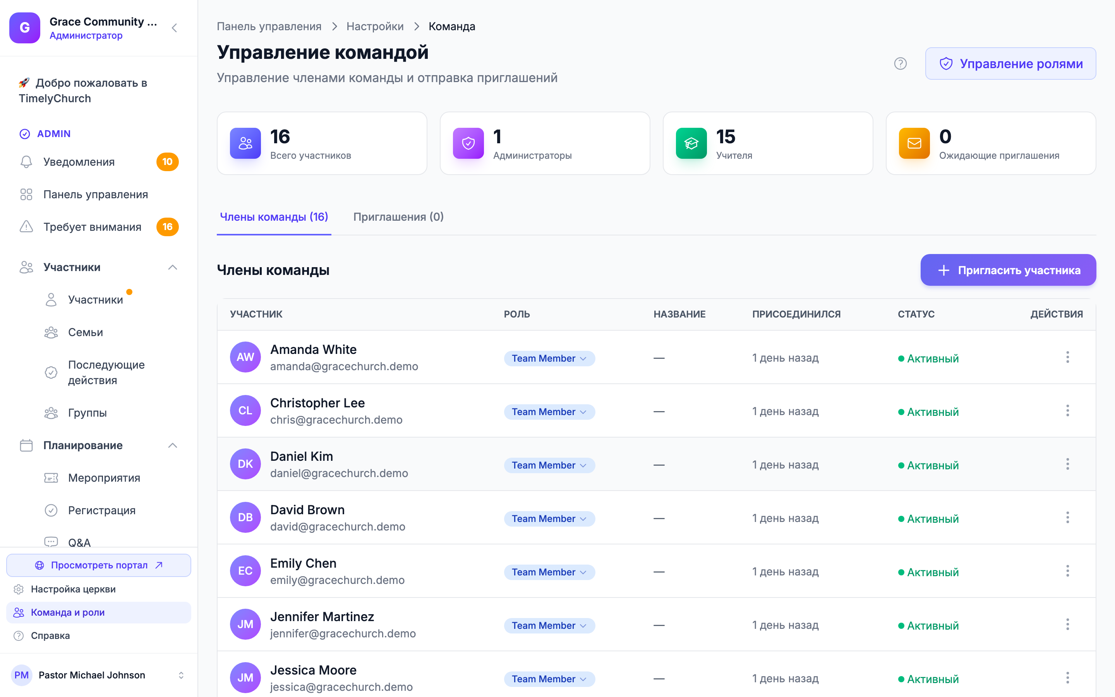Open Требует внимания in the sidebar
The height and width of the screenshot is (697, 1115).
coord(99,227)
